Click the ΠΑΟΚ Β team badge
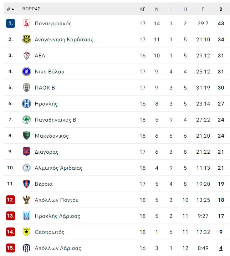 coord(26,87)
